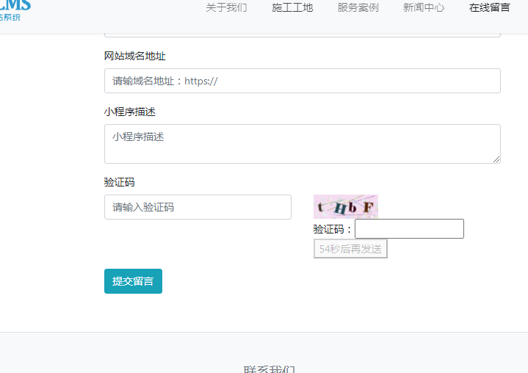Screen dimensions: 528x373
Task: Go to the 施工工地 menu item
Action: point(292,8)
